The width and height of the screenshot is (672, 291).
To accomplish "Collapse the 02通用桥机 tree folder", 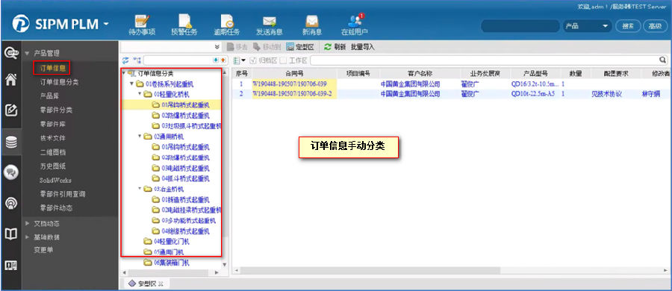I will click(140, 137).
